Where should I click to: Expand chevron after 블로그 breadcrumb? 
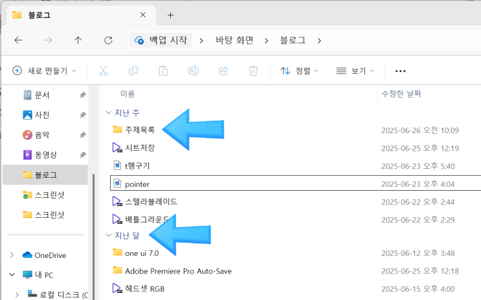(319, 41)
